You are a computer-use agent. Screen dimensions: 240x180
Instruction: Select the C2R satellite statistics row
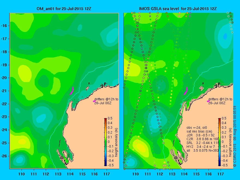click(202, 139)
